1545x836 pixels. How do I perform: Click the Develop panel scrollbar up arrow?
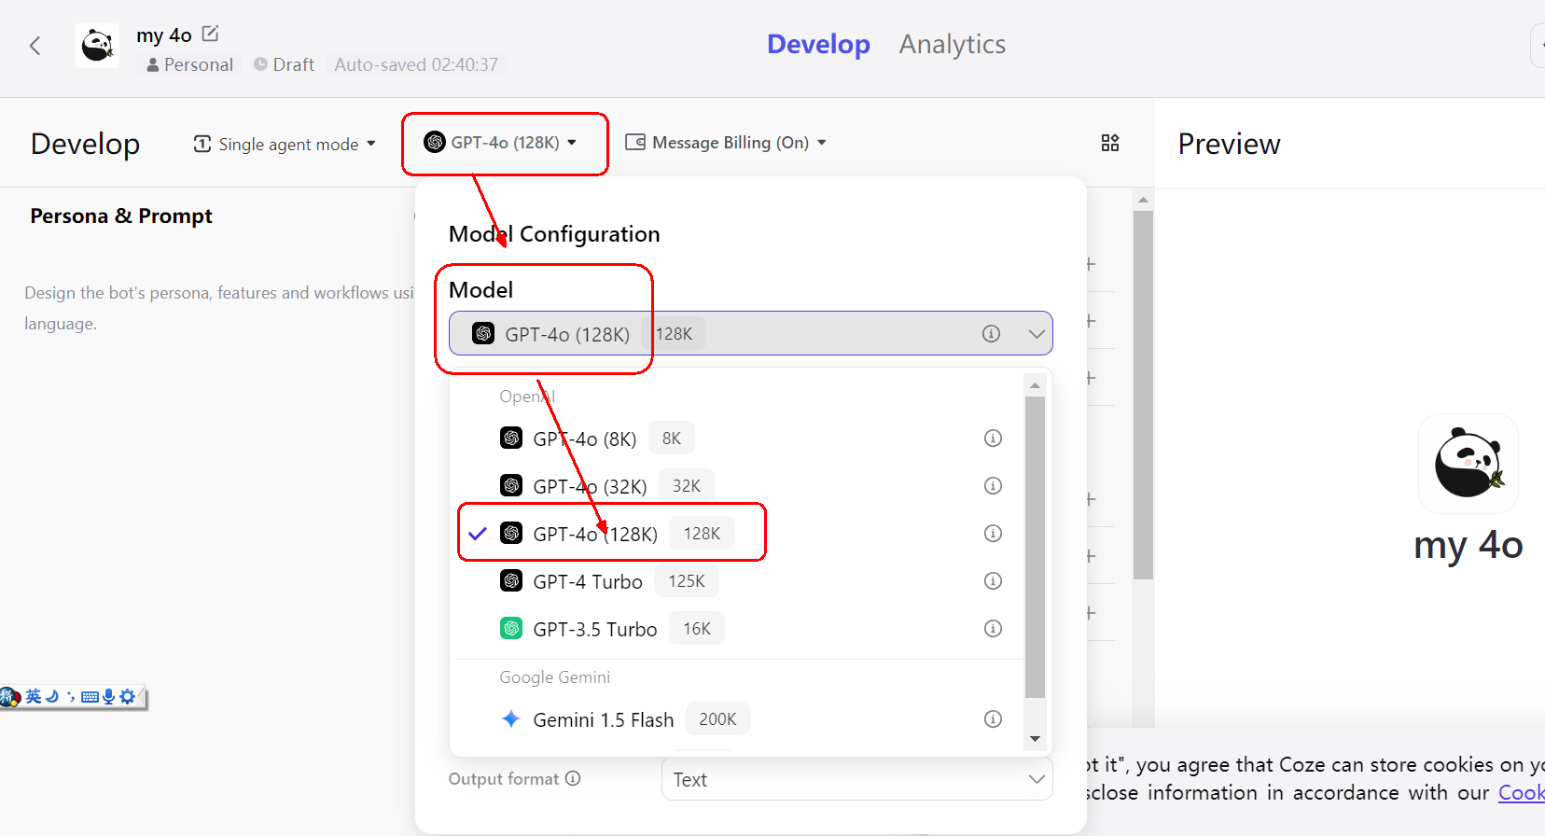1143,200
